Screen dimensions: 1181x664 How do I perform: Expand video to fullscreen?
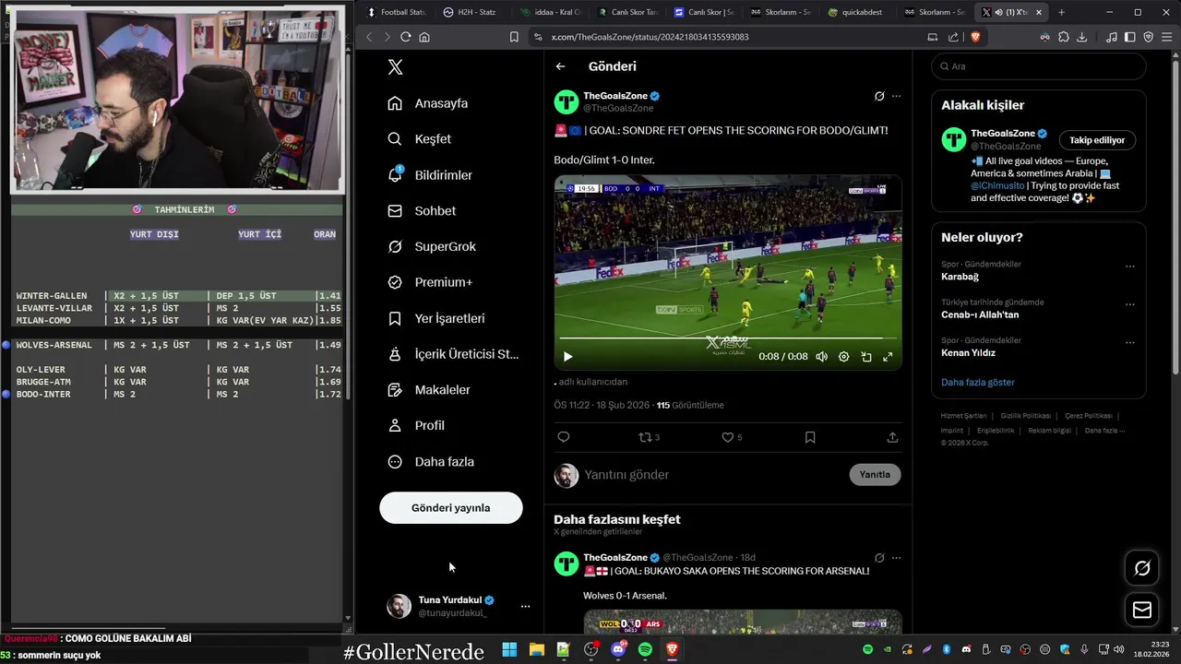(x=888, y=357)
